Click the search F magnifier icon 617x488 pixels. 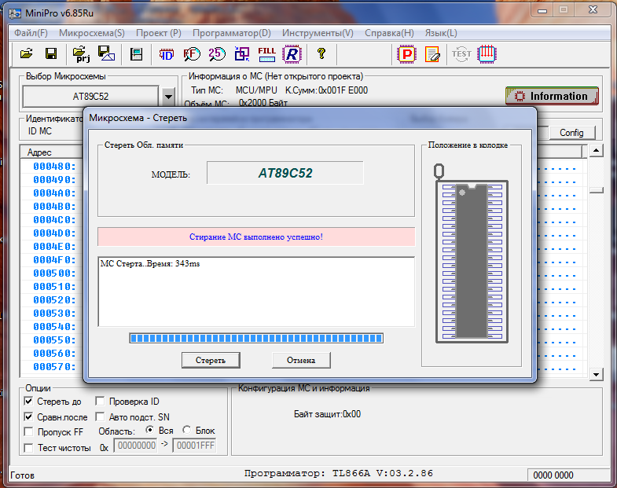tap(191, 54)
